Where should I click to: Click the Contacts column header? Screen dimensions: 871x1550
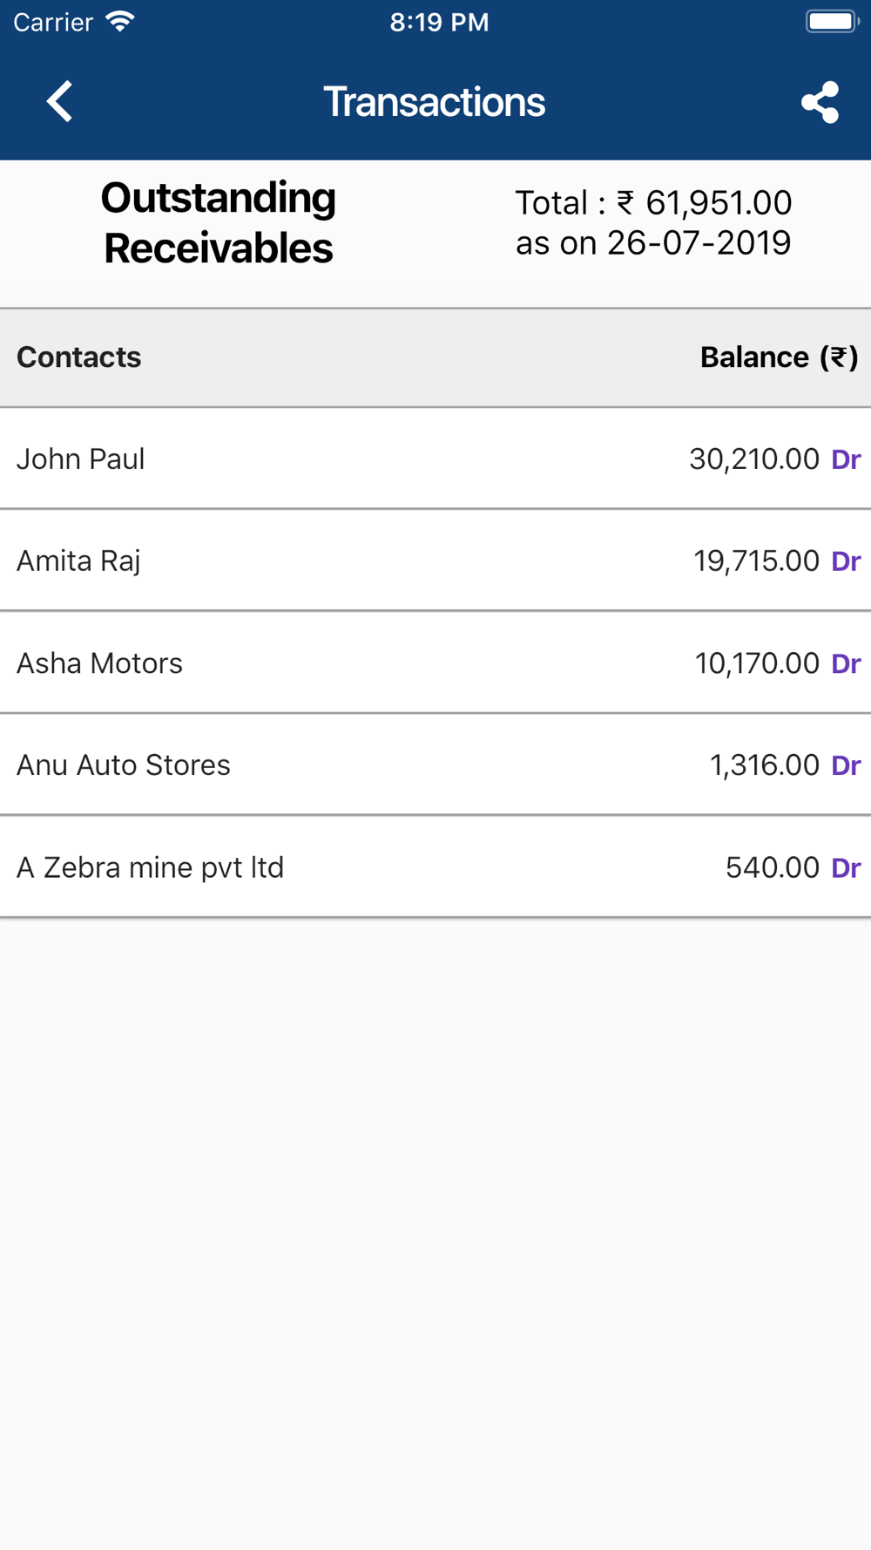(x=79, y=357)
